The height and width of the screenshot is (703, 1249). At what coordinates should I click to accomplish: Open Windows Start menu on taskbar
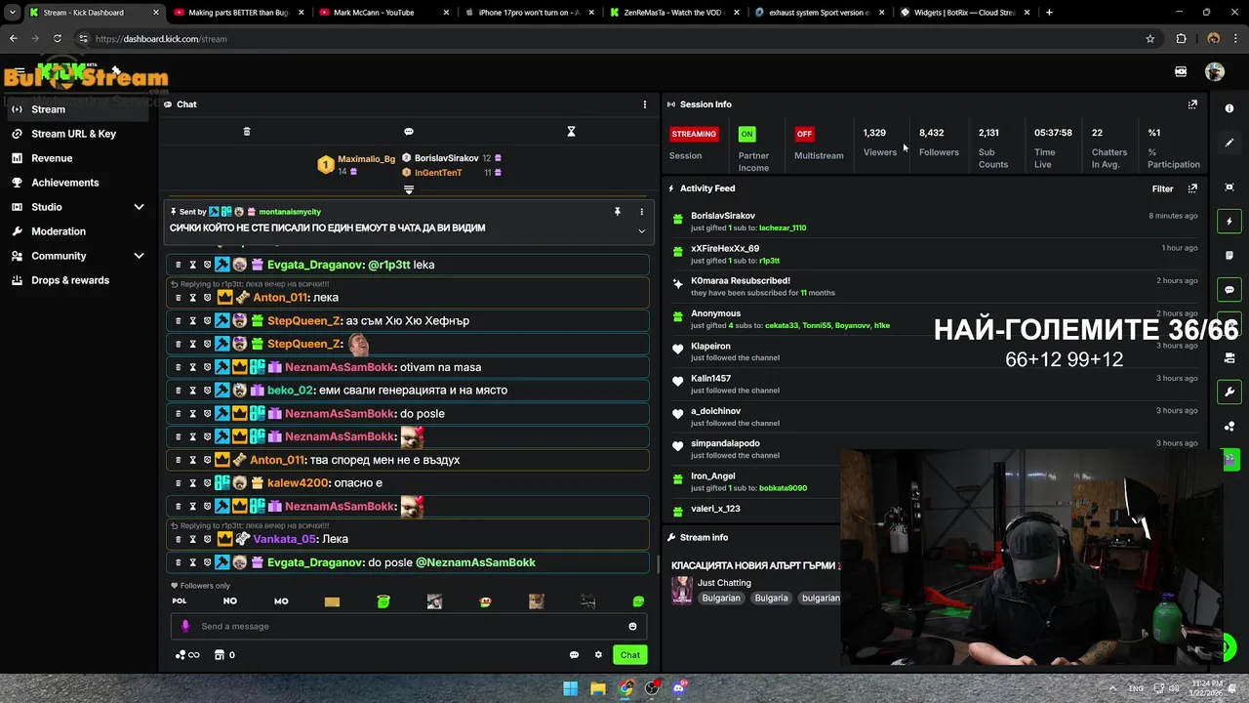pyautogui.click(x=570, y=688)
